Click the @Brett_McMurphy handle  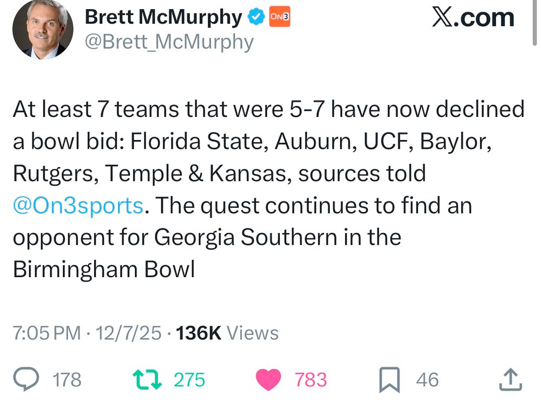click(169, 42)
